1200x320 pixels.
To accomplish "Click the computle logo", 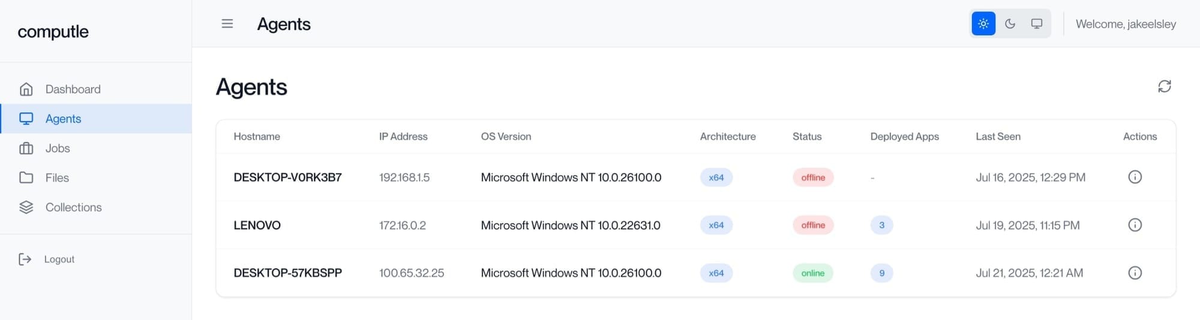I will (x=53, y=32).
